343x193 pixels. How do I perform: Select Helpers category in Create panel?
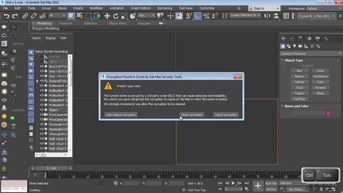click(x=306, y=46)
